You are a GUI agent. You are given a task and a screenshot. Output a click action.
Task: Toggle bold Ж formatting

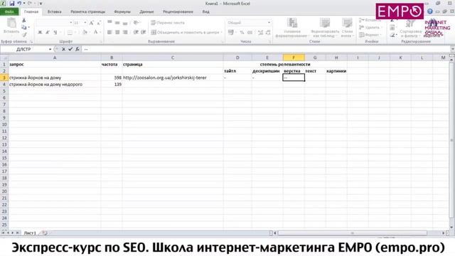pos(40,32)
